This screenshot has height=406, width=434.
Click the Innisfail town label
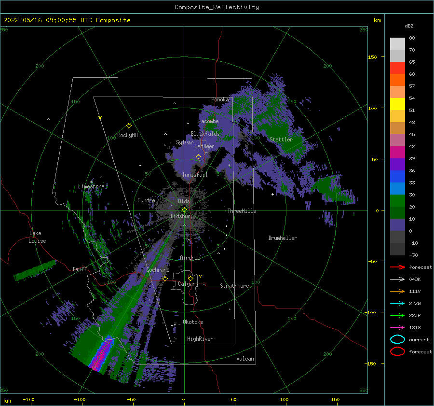point(195,175)
